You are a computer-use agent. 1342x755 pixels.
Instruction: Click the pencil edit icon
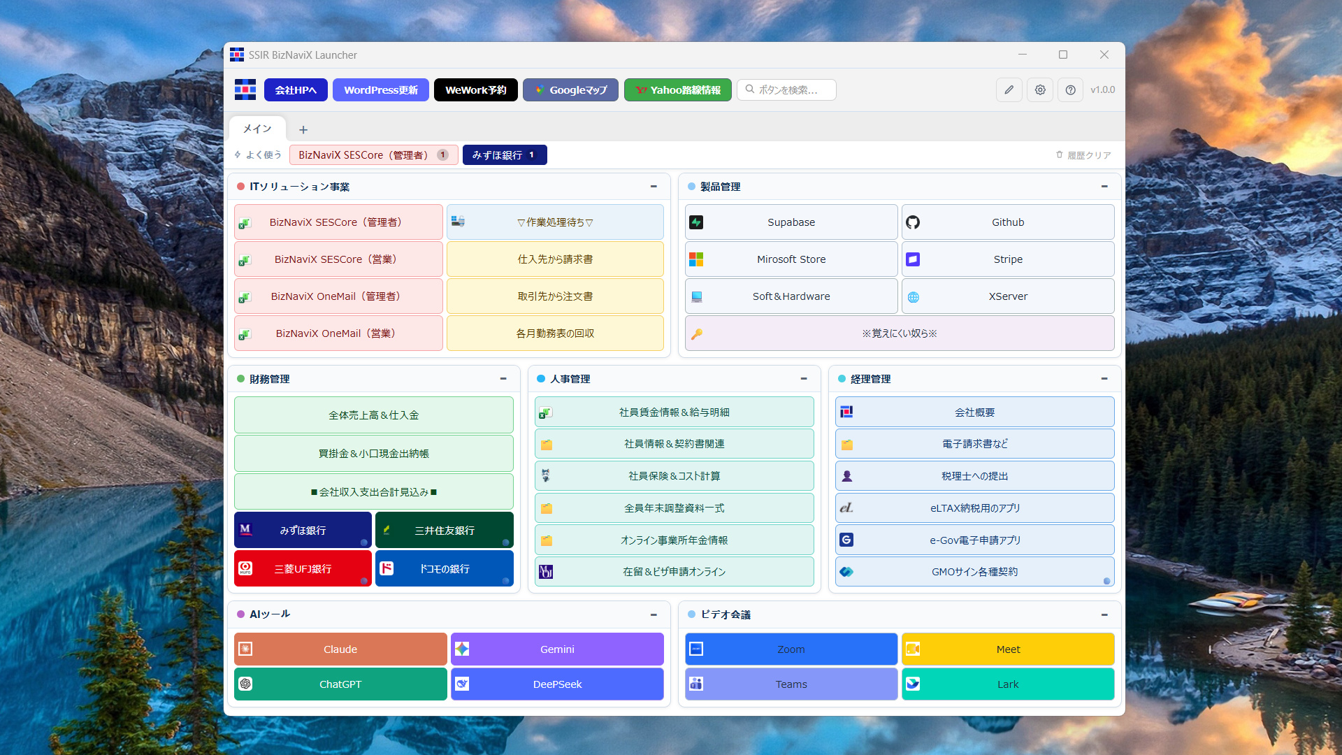tap(1009, 89)
